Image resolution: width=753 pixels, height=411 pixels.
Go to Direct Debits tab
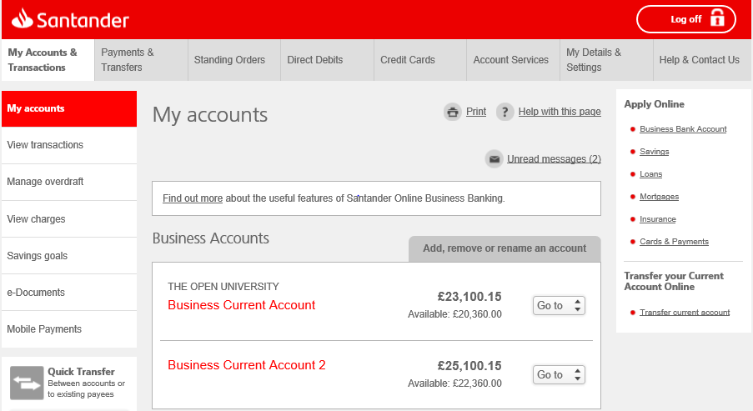click(x=328, y=60)
